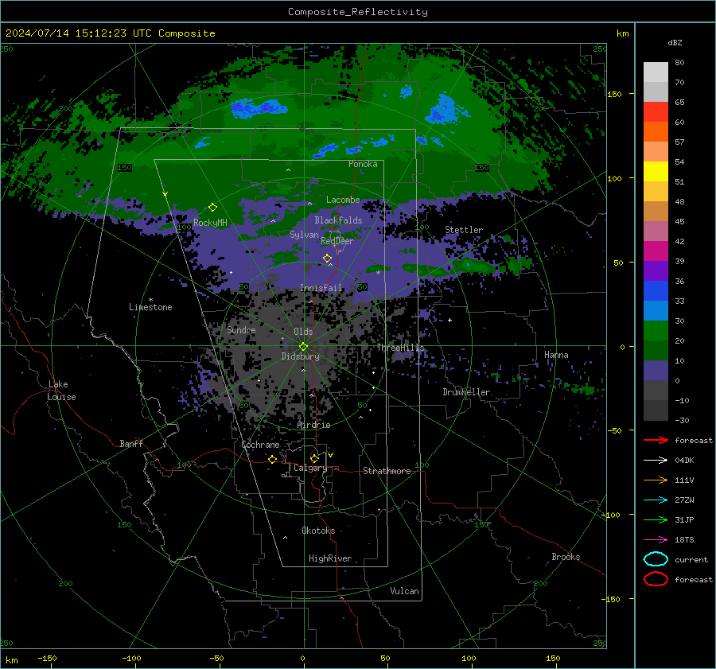Select the 0 dBZ purple color swatch

click(656, 370)
